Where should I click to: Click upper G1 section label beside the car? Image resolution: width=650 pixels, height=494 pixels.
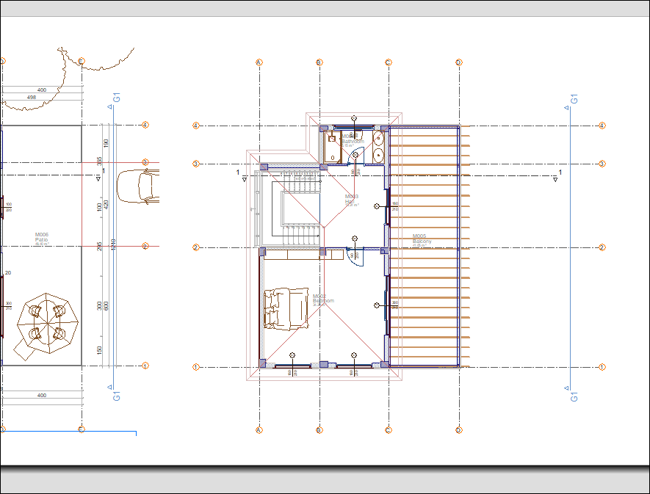point(117,98)
